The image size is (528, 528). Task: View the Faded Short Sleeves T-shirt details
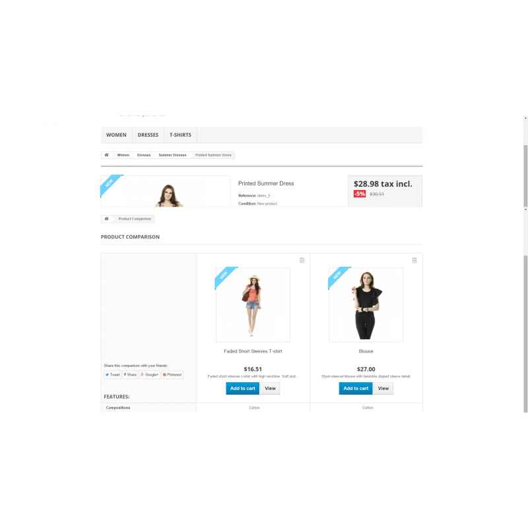[270, 388]
